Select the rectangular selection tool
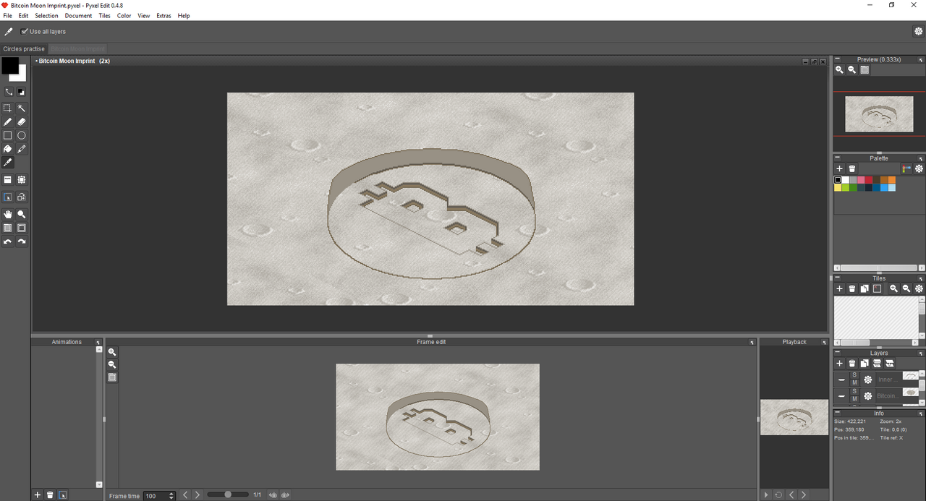Viewport: 926px width, 501px height. click(8, 108)
